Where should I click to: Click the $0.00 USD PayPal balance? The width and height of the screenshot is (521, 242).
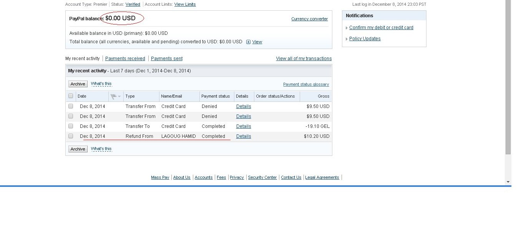coord(120,18)
